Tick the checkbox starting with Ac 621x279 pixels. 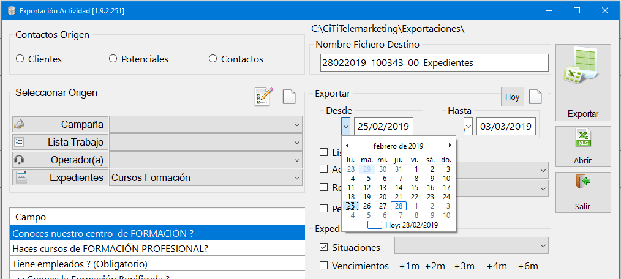click(x=323, y=169)
